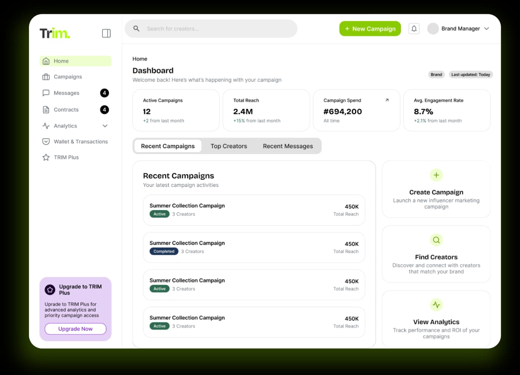Click the notification bell icon
Image resolution: width=520 pixels, height=375 pixels.
[414, 29]
